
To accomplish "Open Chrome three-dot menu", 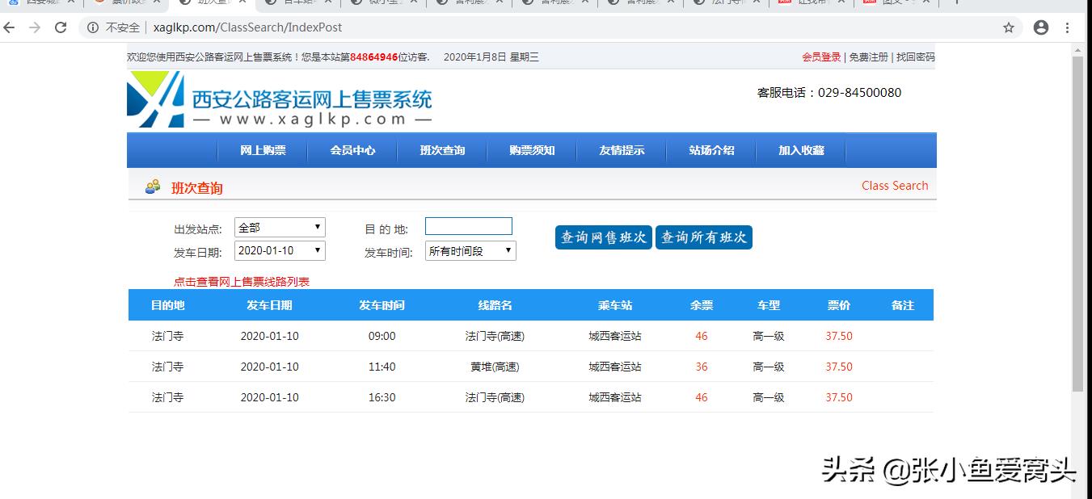I will point(1068,27).
